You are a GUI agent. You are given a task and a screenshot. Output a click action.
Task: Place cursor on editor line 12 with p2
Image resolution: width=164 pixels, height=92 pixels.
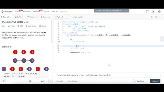pyautogui.click(x=112, y=46)
